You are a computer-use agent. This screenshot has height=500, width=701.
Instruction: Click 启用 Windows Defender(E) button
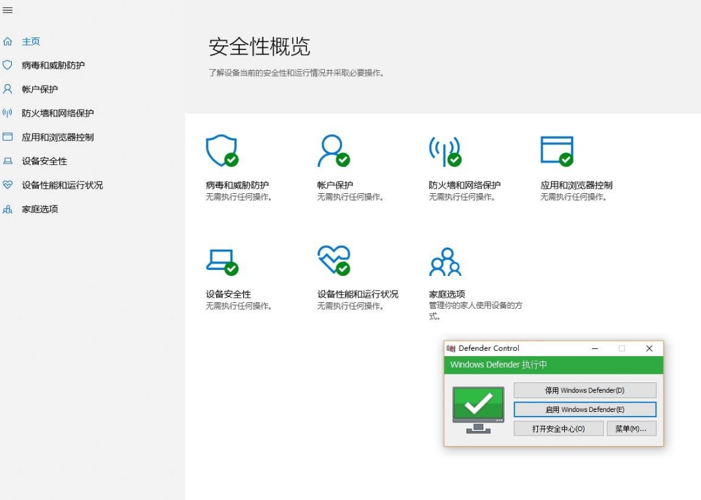(x=585, y=409)
